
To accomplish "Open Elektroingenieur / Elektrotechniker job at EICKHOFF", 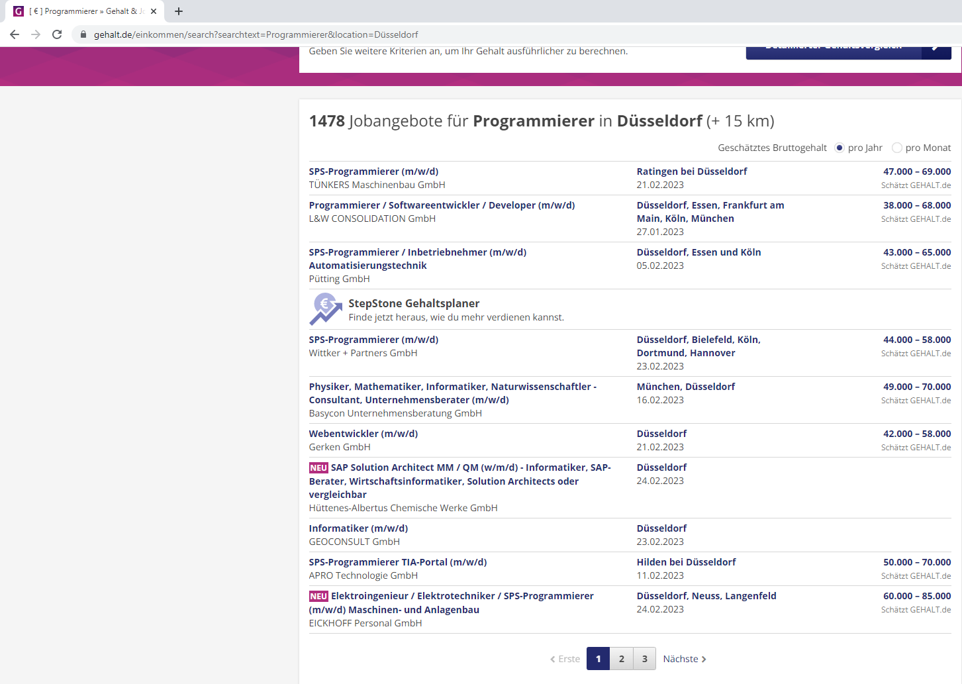I will tap(452, 603).
